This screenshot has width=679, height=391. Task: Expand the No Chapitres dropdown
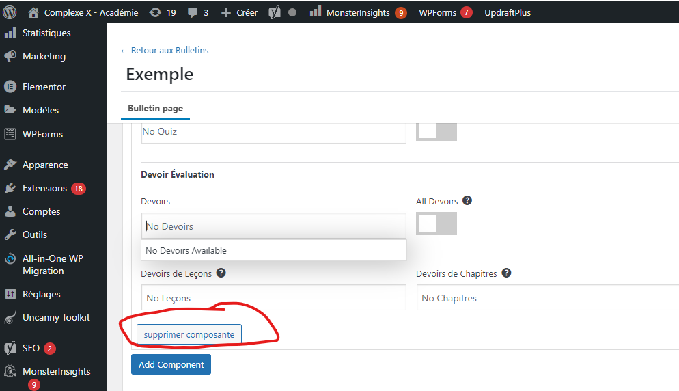(x=546, y=298)
